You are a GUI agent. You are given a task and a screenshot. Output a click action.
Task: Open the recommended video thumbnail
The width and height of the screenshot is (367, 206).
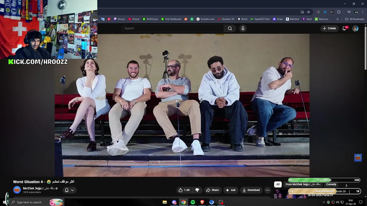tap(290, 194)
